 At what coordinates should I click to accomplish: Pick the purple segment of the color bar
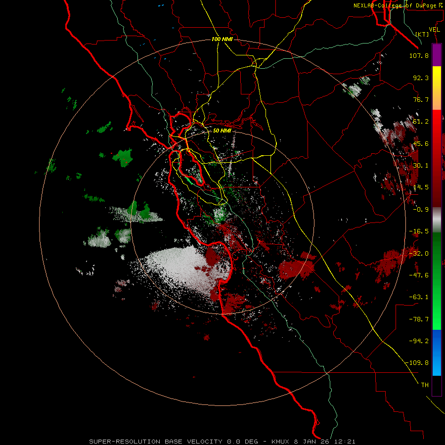(x=437, y=55)
